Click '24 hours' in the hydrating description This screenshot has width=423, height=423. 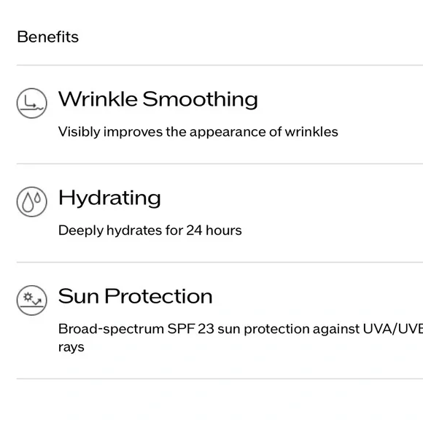pyautogui.click(x=214, y=230)
